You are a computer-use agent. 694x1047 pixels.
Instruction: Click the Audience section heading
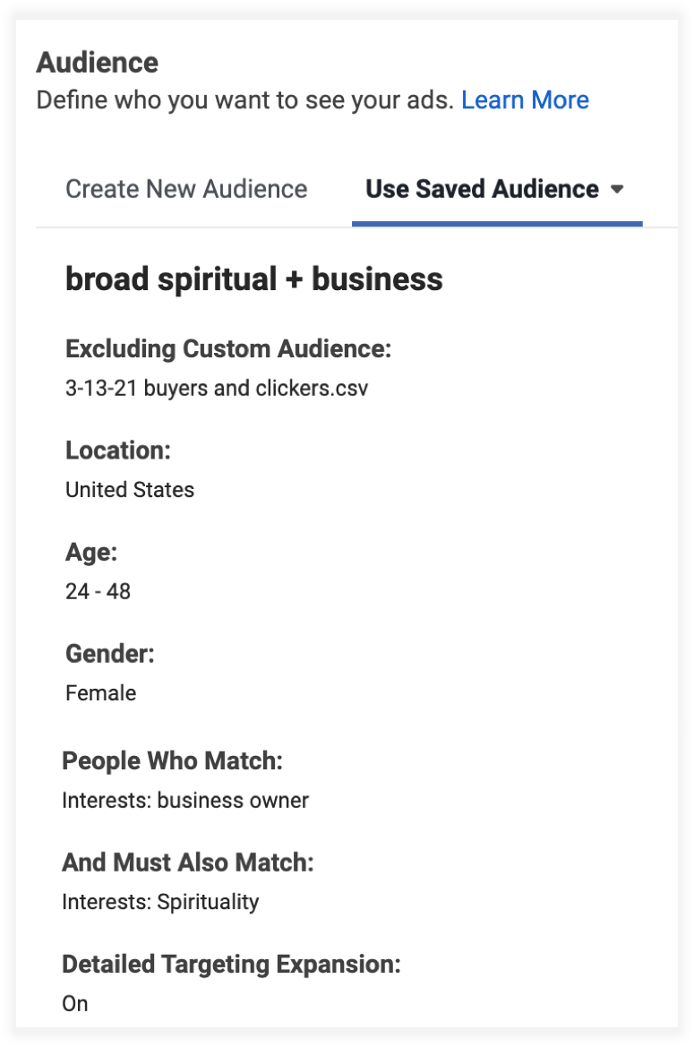point(97,63)
